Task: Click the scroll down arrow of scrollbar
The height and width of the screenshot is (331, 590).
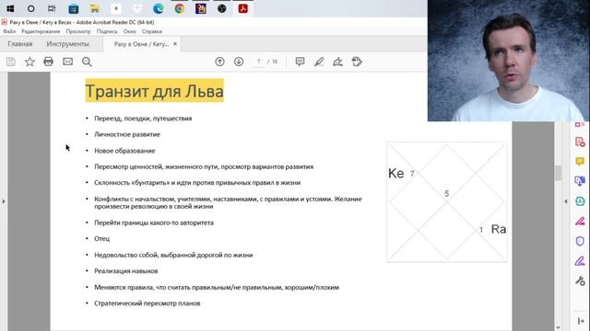Action: pyautogui.click(x=558, y=327)
